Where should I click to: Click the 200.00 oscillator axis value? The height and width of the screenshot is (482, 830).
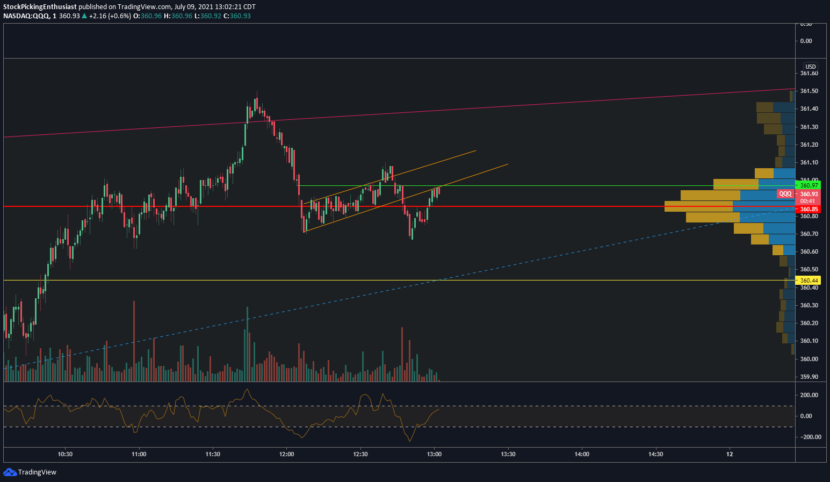coord(809,395)
